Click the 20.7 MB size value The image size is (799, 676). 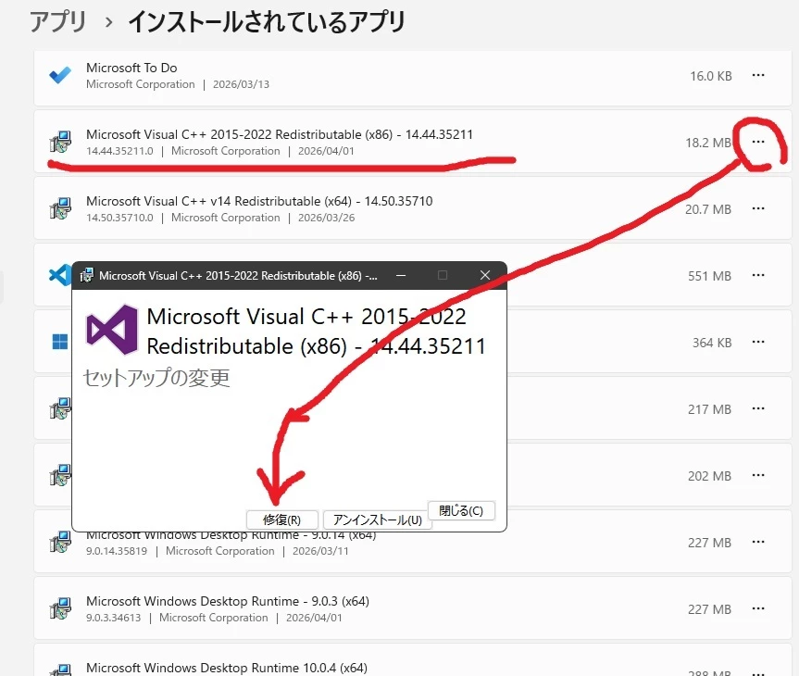pos(708,209)
